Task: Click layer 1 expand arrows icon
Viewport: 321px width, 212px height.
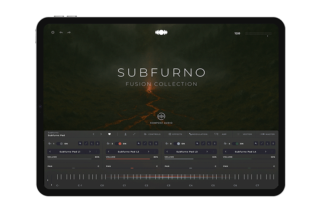Action: click(x=86, y=144)
